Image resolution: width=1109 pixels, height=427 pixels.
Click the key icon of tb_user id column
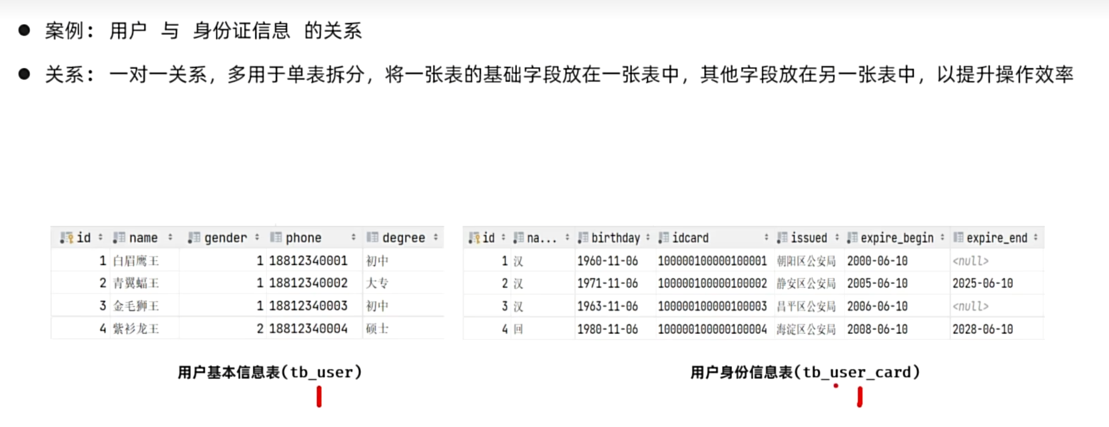tap(67, 238)
